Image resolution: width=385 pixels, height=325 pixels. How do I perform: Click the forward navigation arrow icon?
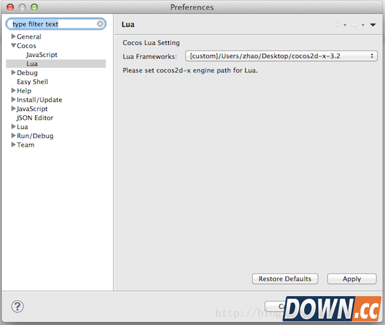(354, 25)
